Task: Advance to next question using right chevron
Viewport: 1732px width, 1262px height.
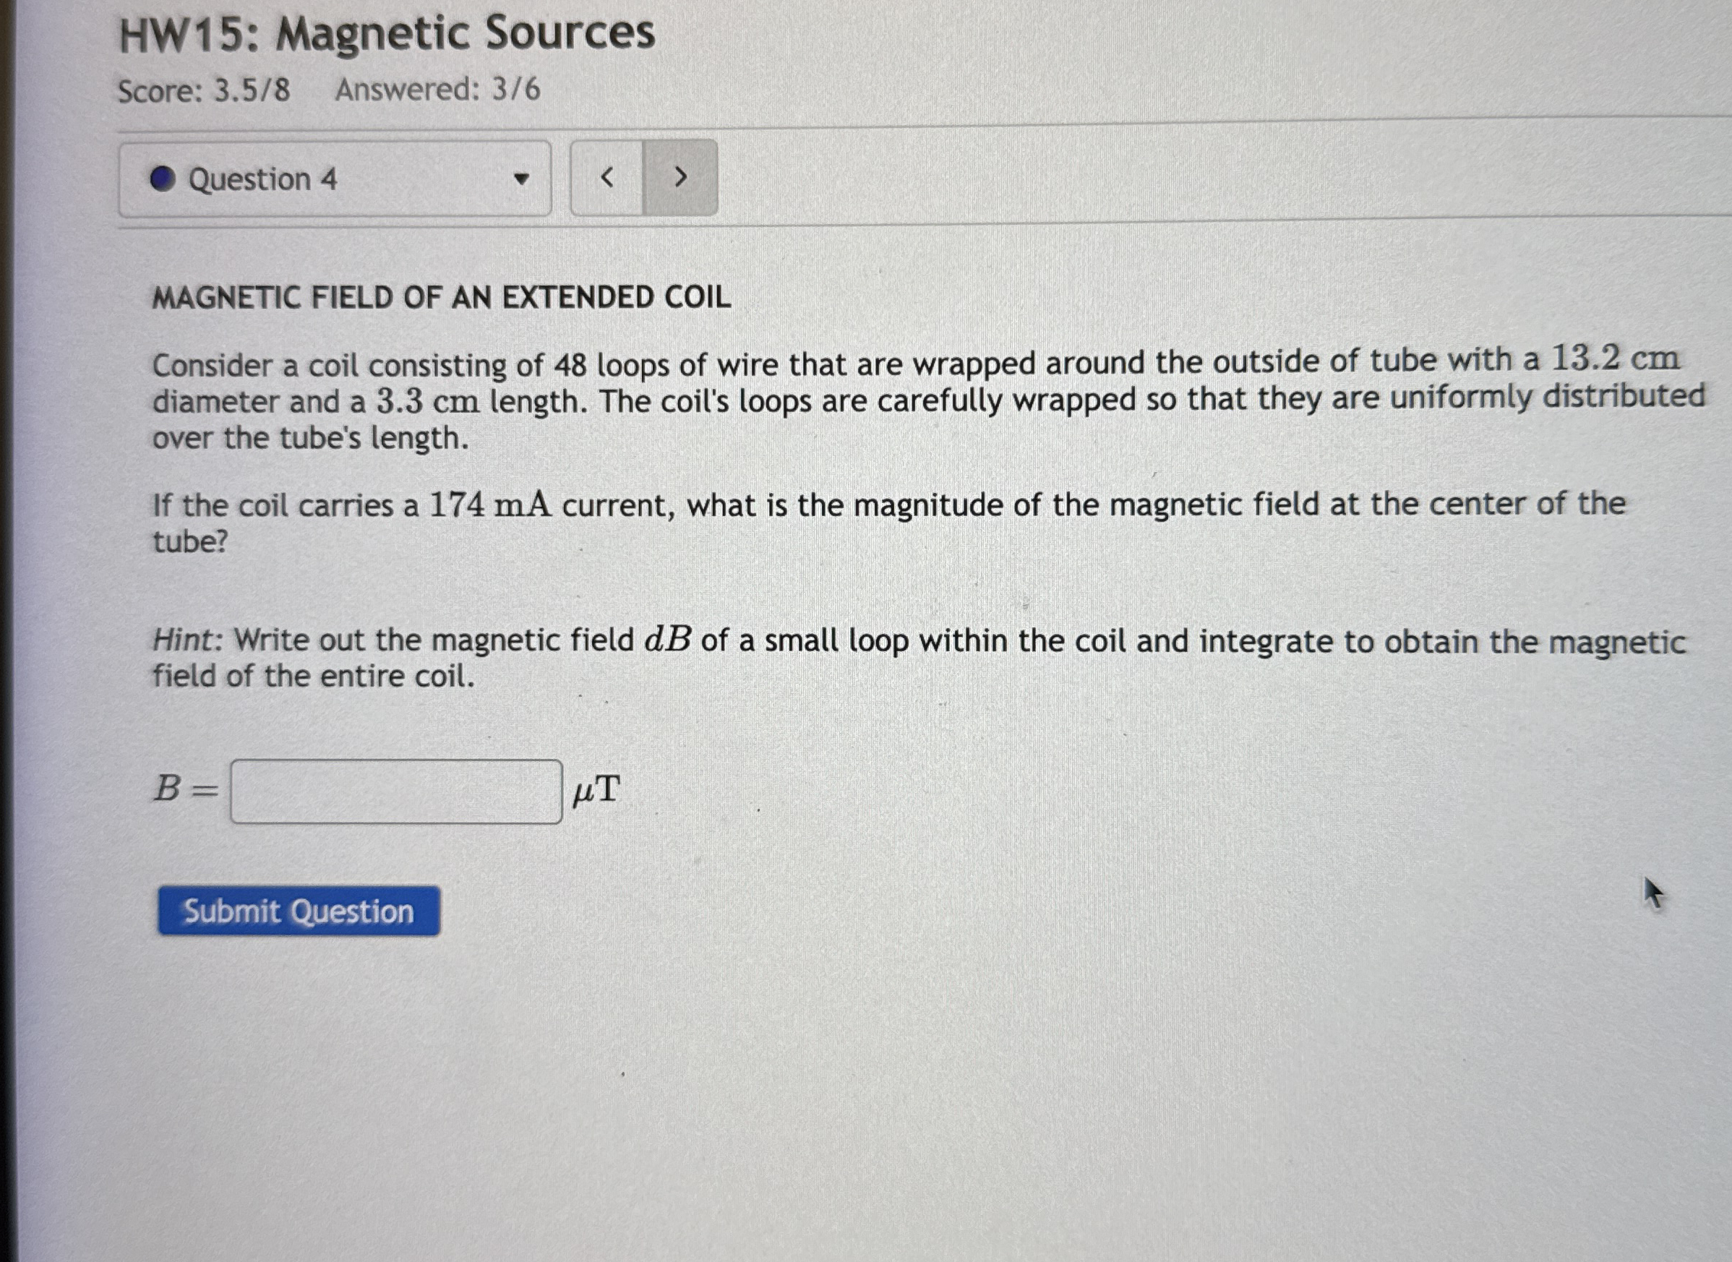Action: click(x=679, y=176)
